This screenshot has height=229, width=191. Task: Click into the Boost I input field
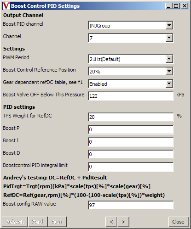(x=131, y=142)
